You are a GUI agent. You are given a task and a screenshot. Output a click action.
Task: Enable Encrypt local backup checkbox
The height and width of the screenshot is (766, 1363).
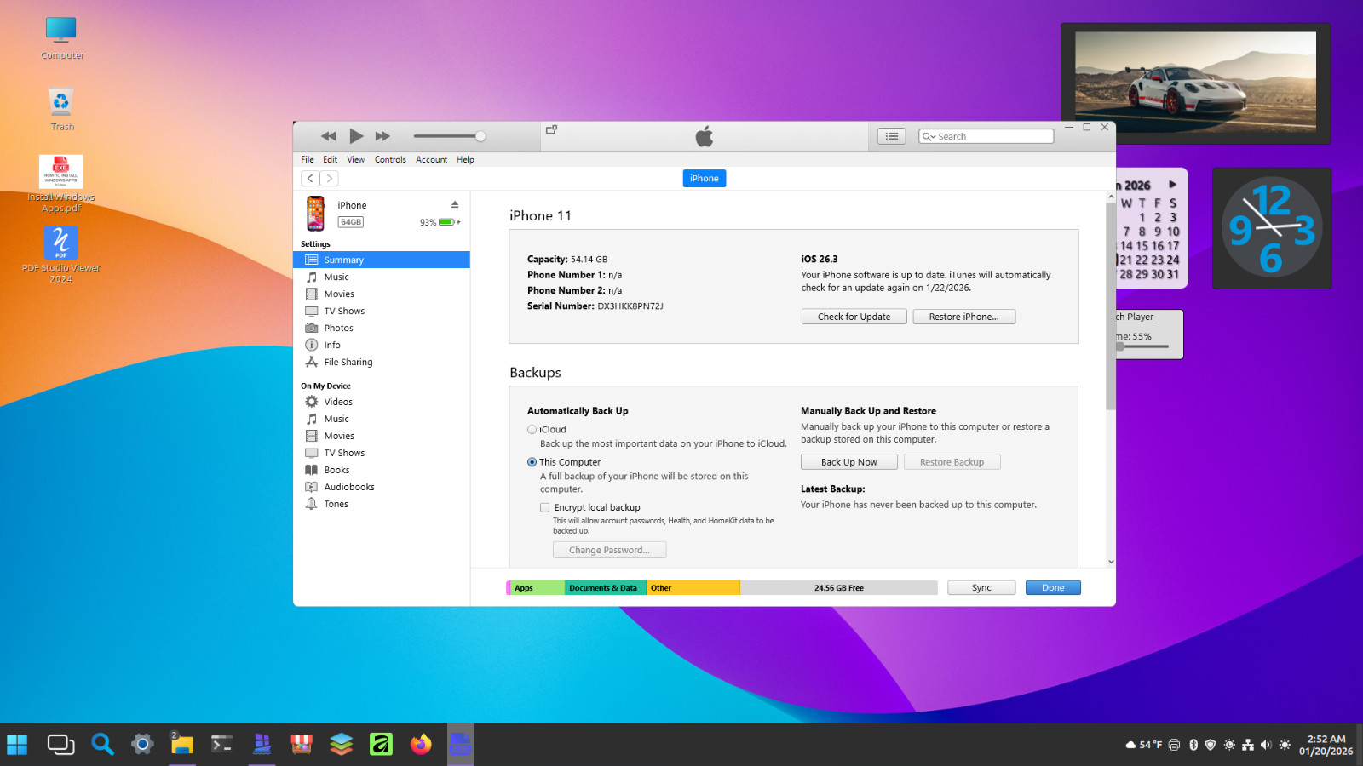pos(544,507)
